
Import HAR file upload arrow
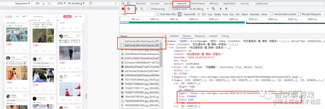[x=220, y=9]
